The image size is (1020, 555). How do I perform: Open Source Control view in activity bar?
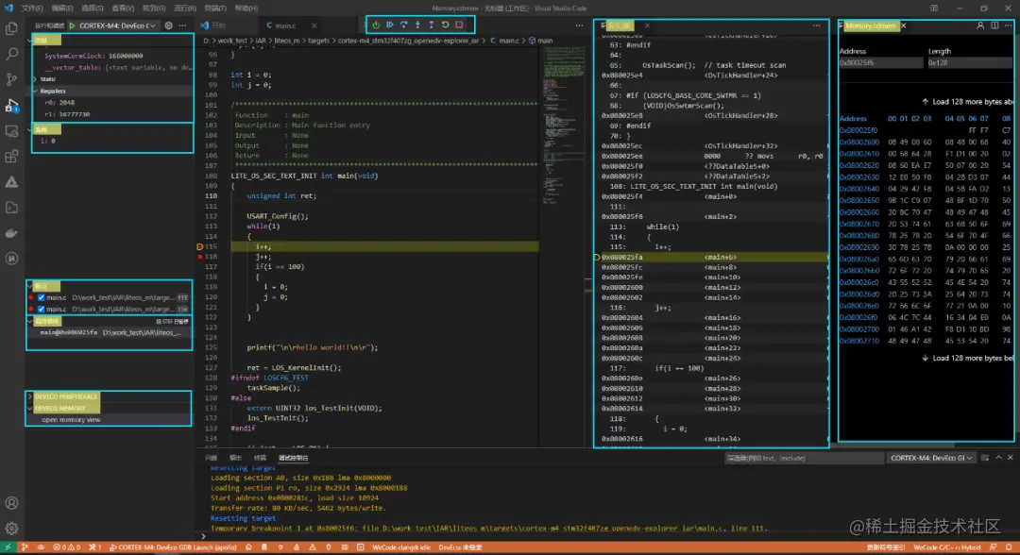coord(11,79)
